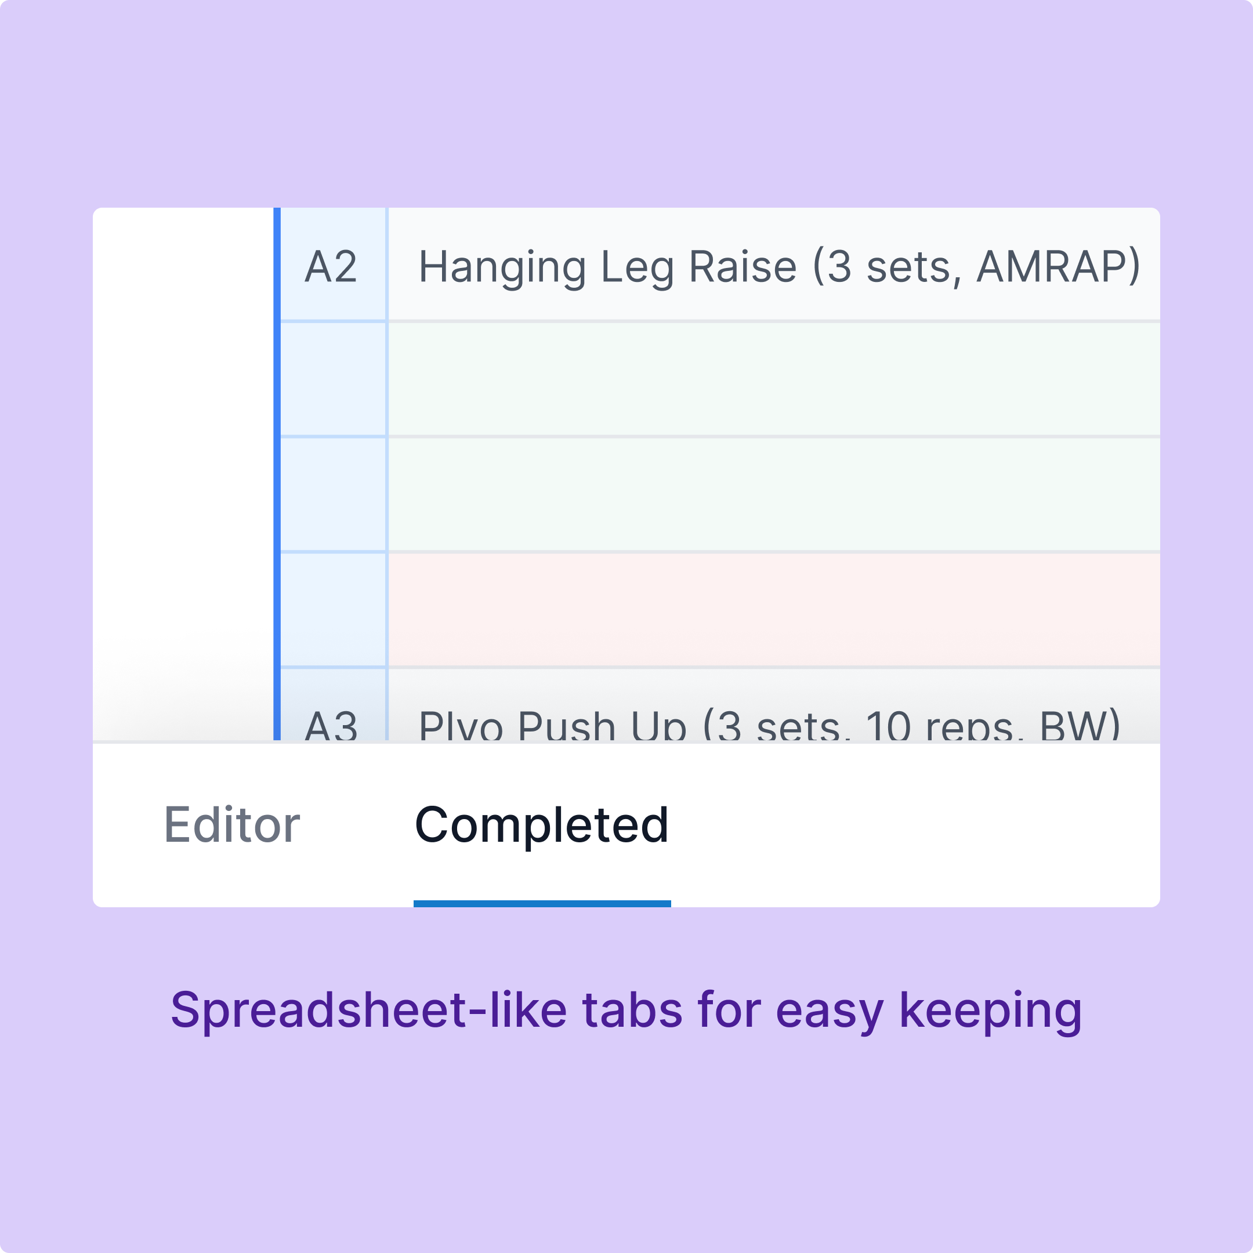Click the 'Spreadsheet-like tabs for easy keeping' caption
This screenshot has width=1253, height=1253.
click(626, 1011)
